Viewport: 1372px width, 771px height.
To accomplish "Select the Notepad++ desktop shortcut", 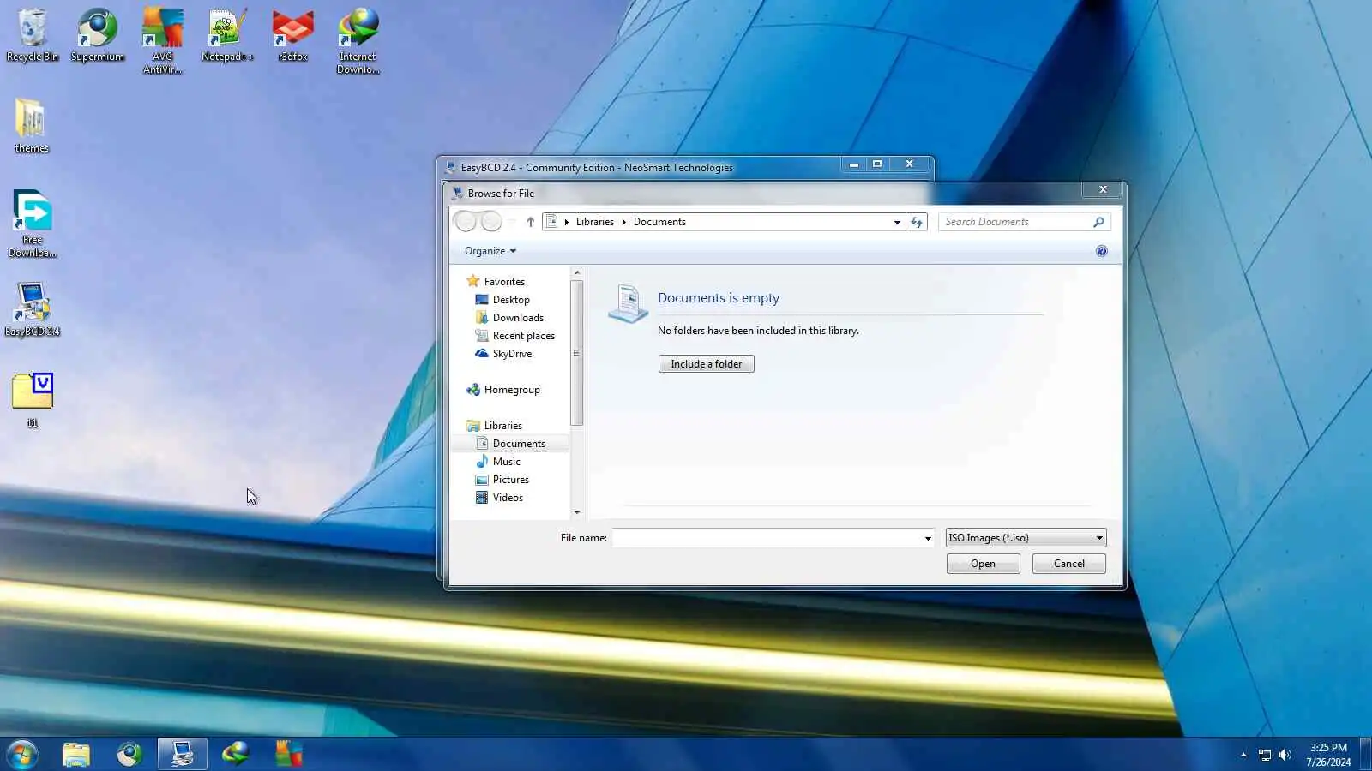I will [227, 35].
